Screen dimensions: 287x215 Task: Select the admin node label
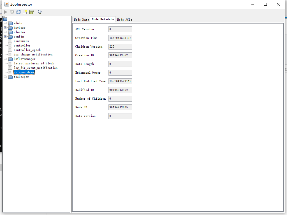(x=18, y=23)
